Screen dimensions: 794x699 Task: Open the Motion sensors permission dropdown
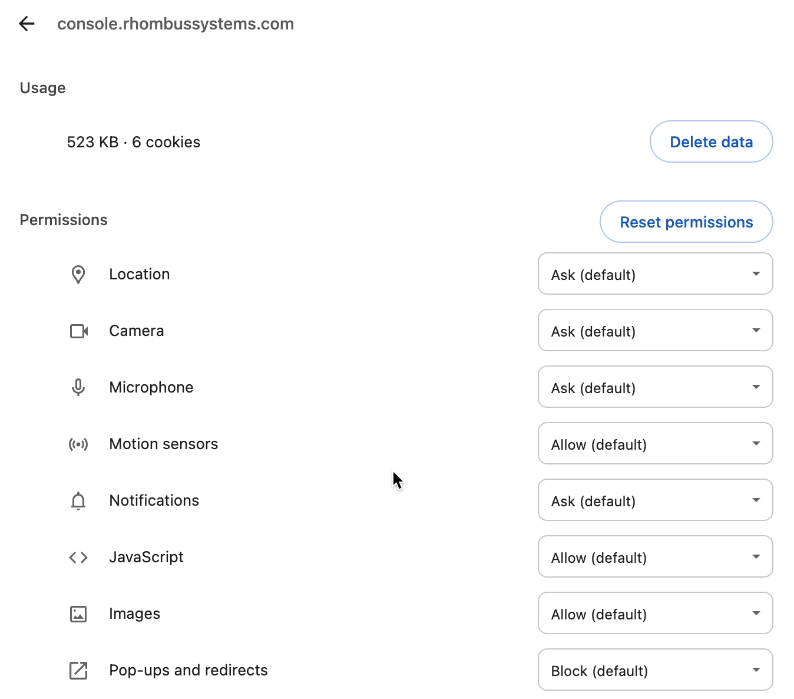click(x=656, y=443)
